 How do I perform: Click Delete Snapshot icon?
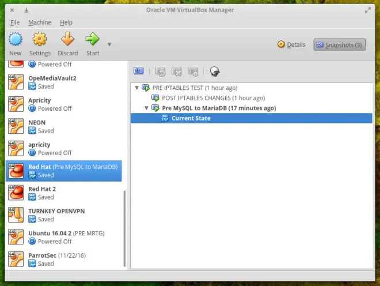[177, 71]
